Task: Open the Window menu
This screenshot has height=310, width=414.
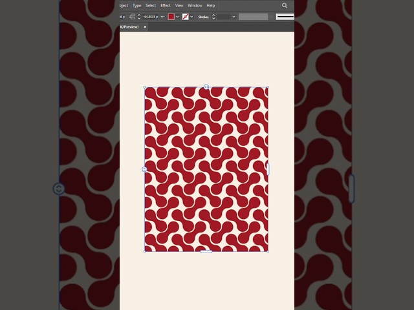Action: click(x=195, y=6)
